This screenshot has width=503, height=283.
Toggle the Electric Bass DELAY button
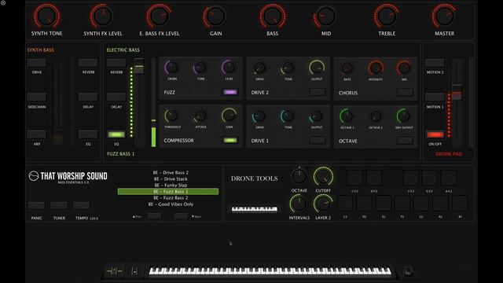point(116,97)
